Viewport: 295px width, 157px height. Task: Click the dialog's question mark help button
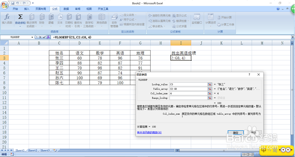pos(249,74)
